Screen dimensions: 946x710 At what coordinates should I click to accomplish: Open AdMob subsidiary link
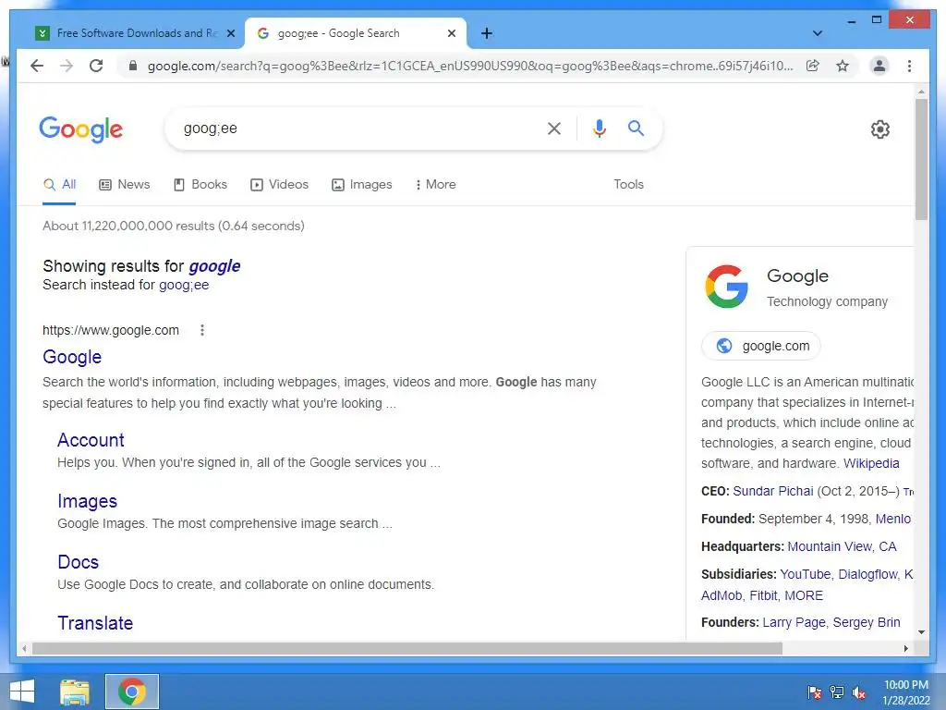[x=722, y=596]
